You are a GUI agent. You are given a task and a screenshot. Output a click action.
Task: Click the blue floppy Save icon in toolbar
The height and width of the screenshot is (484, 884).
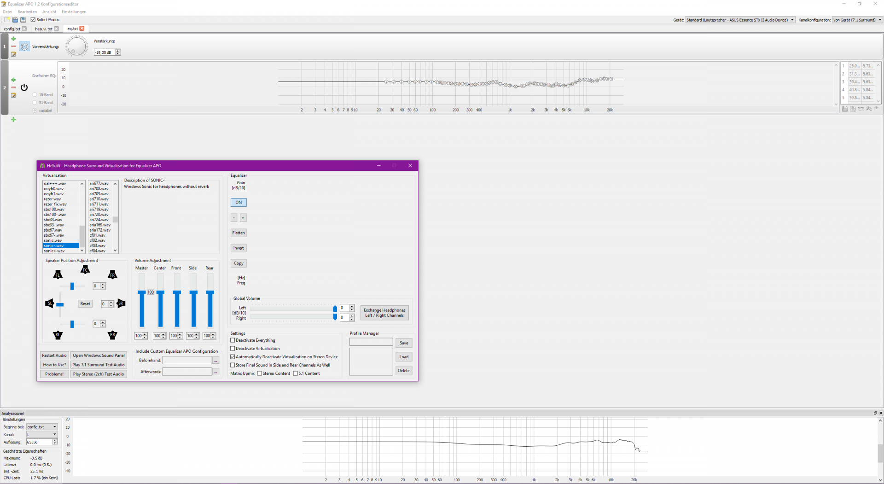15,20
